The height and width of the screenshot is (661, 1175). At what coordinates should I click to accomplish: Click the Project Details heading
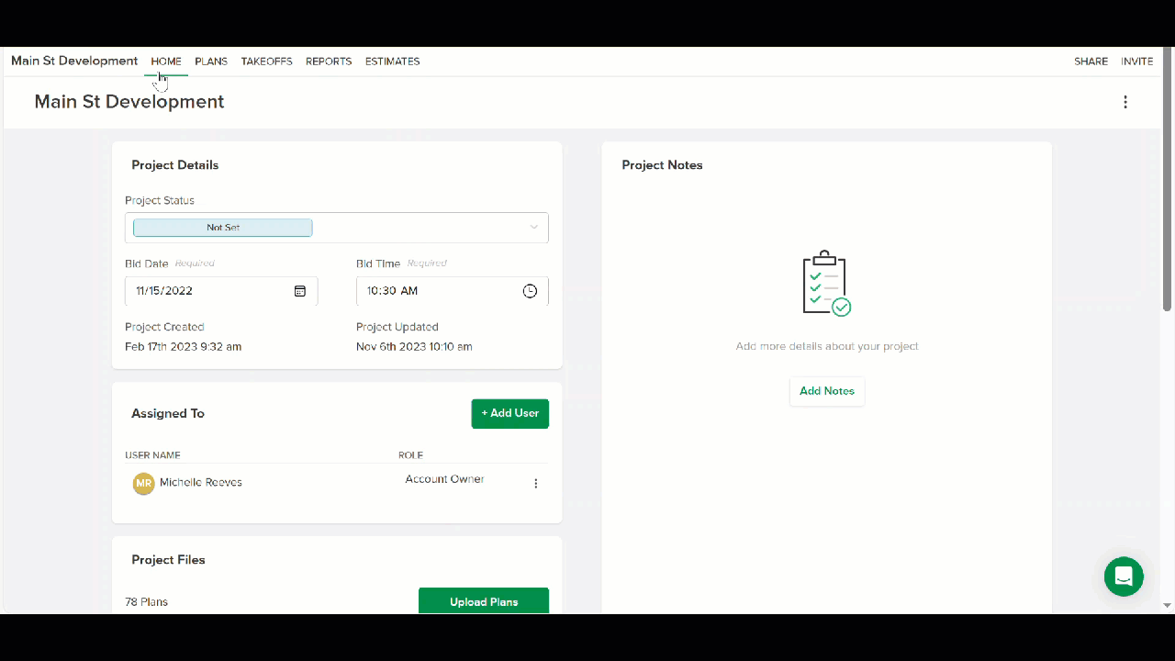pos(175,165)
